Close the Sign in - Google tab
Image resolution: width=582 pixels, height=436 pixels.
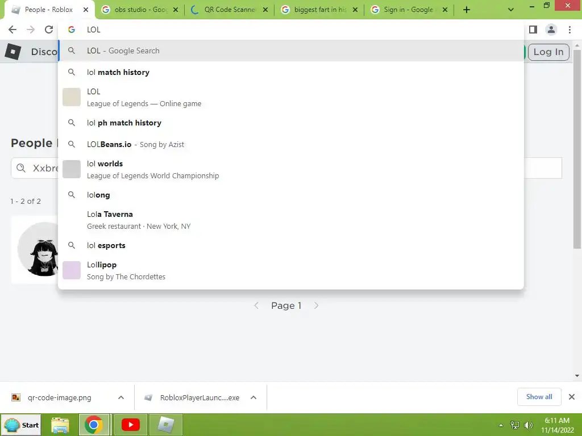(445, 10)
